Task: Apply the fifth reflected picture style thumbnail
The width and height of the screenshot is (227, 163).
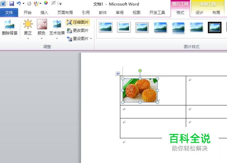Action: tap(178, 28)
